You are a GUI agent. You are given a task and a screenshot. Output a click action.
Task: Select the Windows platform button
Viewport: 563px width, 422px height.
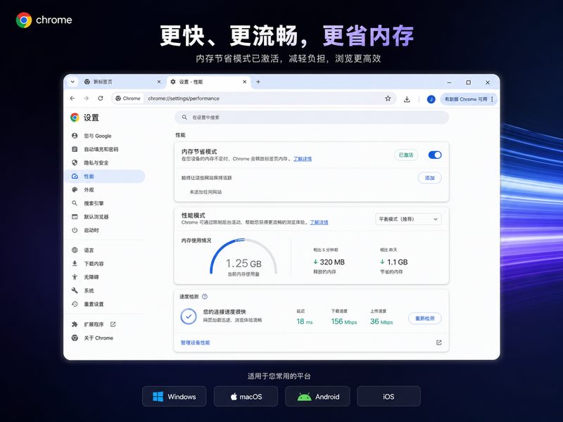click(174, 397)
